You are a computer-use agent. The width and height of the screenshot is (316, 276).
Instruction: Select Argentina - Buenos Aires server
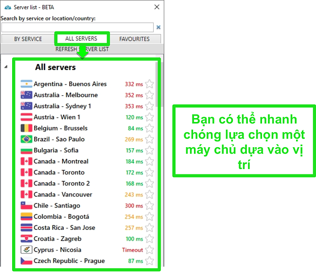point(70,84)
